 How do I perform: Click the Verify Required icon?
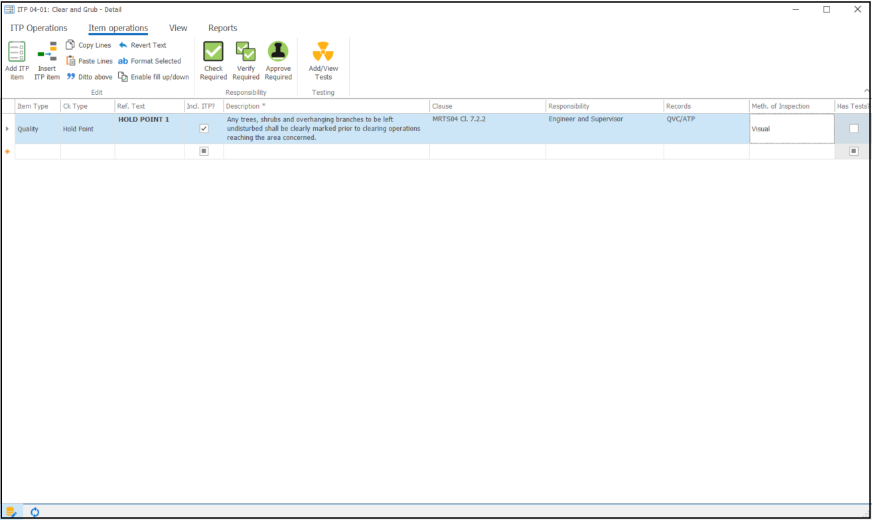pyautogui.click(x=246, y=52)
